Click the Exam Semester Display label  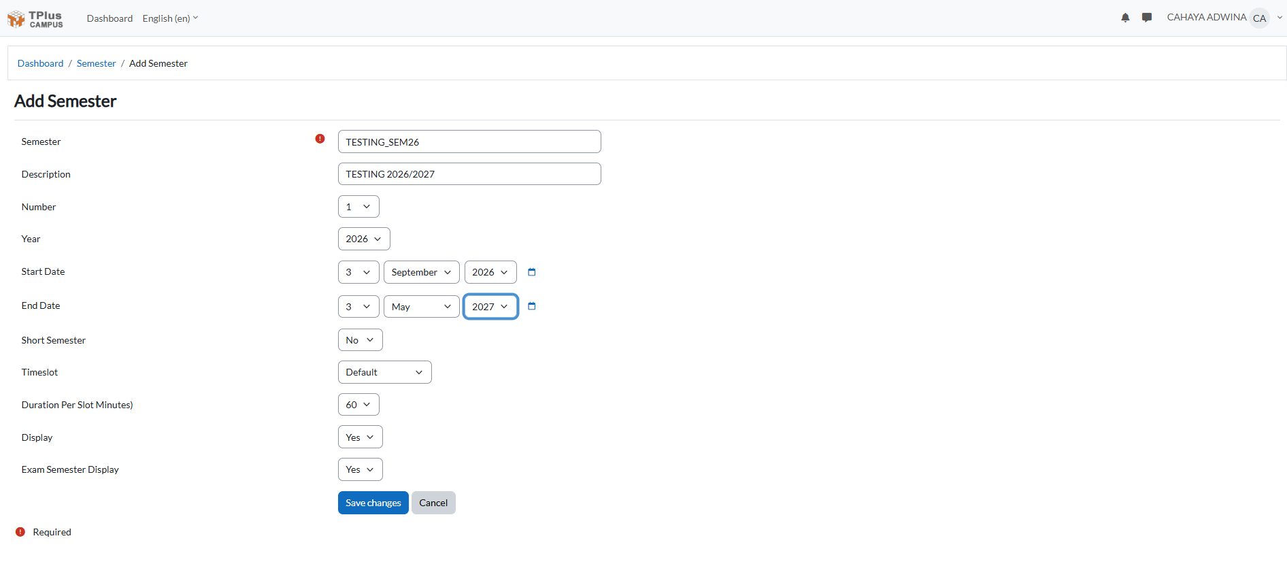pyautogui.click(x=70, y=469)
